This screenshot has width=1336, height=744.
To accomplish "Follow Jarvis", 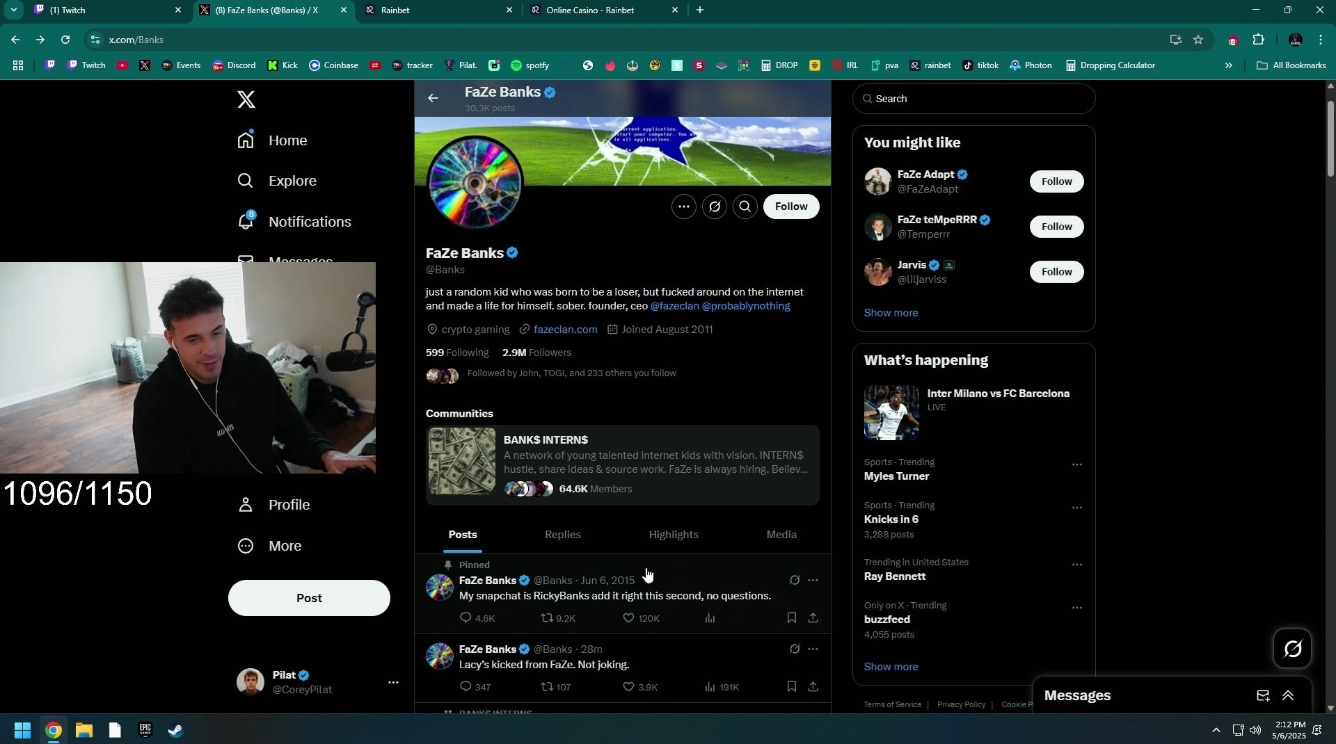I will click(x=1056, y=272).
